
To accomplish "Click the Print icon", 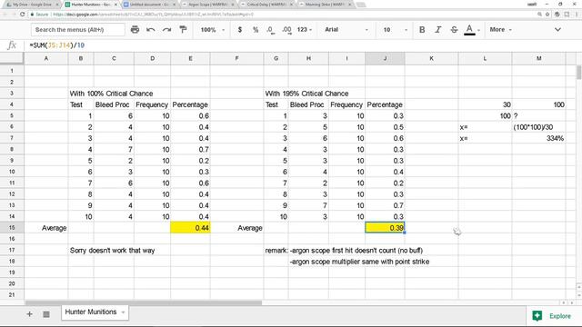I will (135, 30).
